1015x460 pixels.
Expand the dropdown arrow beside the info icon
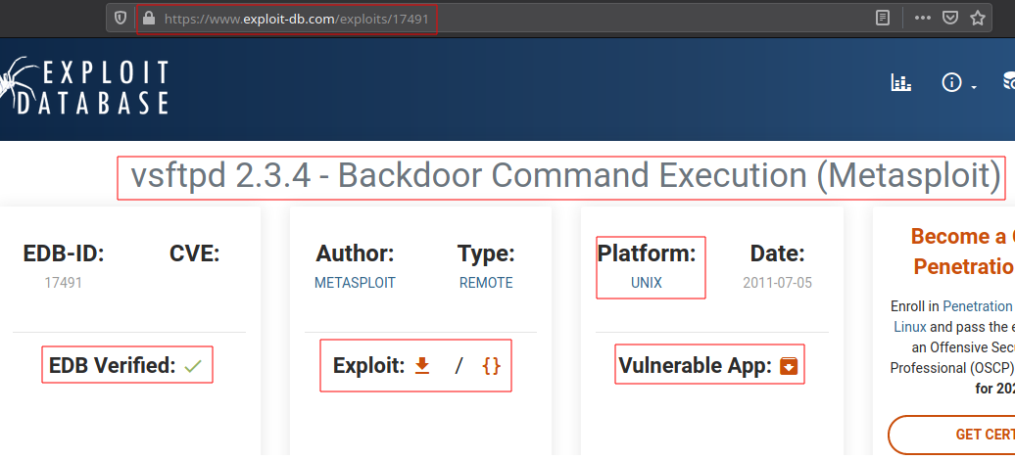[974, 86]
